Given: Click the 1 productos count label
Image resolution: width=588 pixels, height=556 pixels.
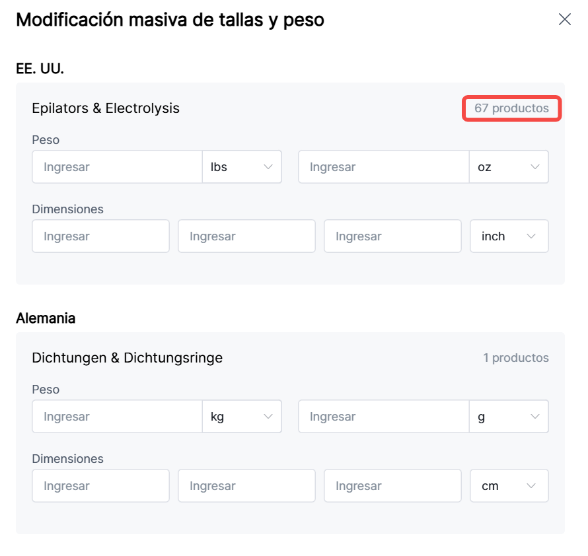Looking at the screenshot, I should [515, 358].
